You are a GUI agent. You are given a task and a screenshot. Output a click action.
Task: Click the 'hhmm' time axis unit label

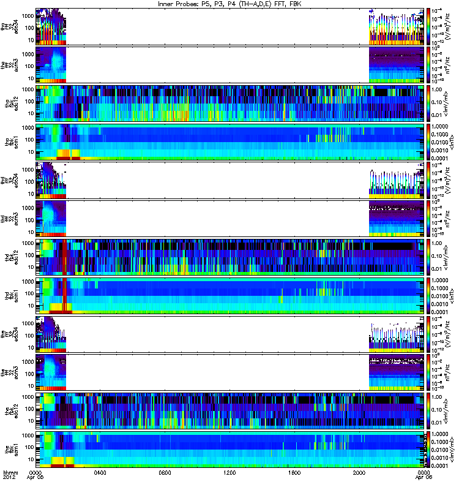pos(10,473)
